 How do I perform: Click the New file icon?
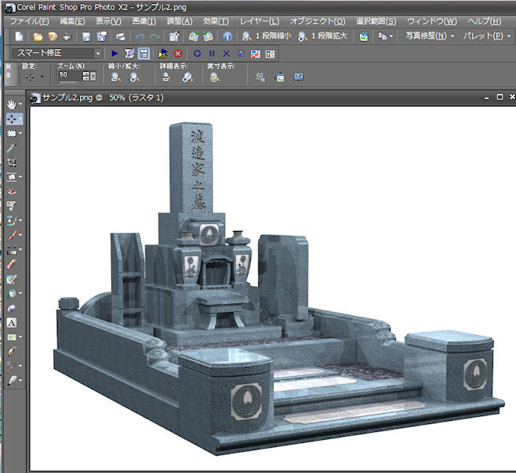coord(19,36)
